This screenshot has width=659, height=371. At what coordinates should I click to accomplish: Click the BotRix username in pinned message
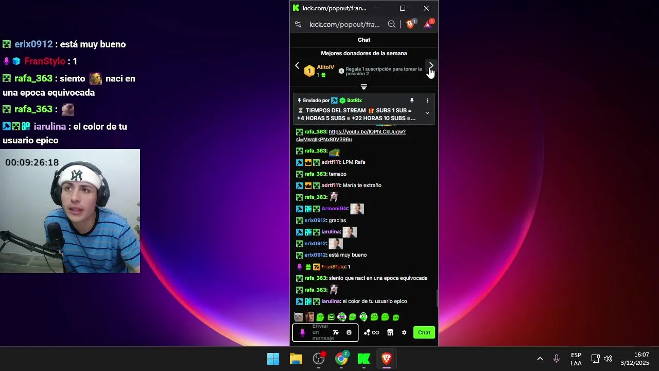354,100
